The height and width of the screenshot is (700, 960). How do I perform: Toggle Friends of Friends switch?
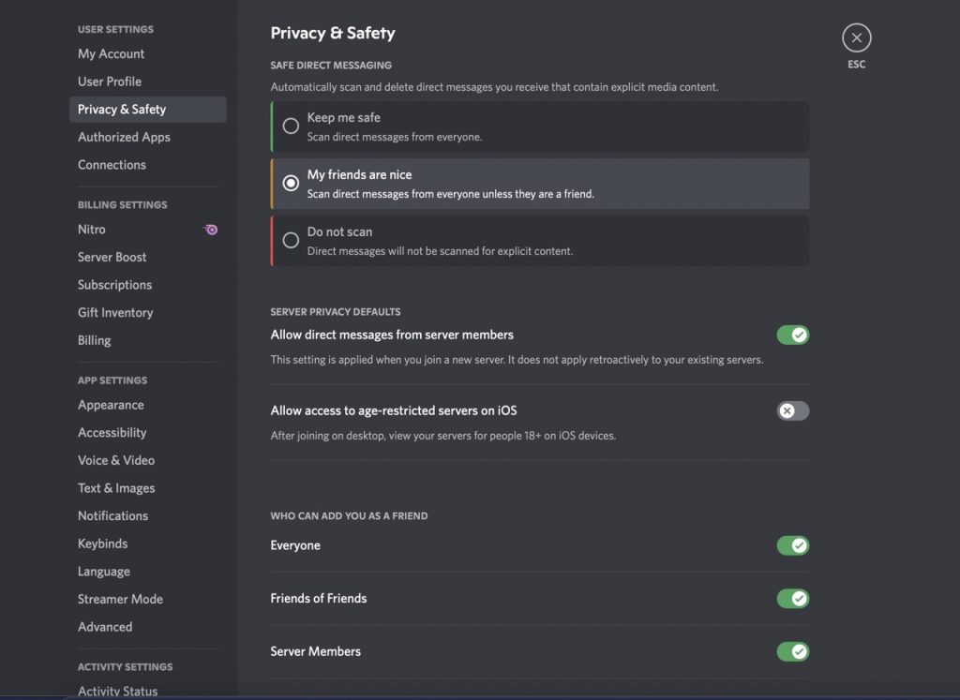[x=792, y=599]
